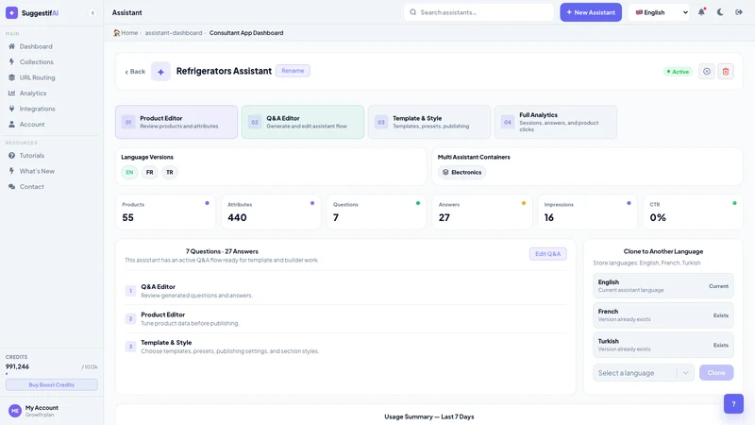Click the ME avatar icon
Screen dimensions: 755x425
15,411
